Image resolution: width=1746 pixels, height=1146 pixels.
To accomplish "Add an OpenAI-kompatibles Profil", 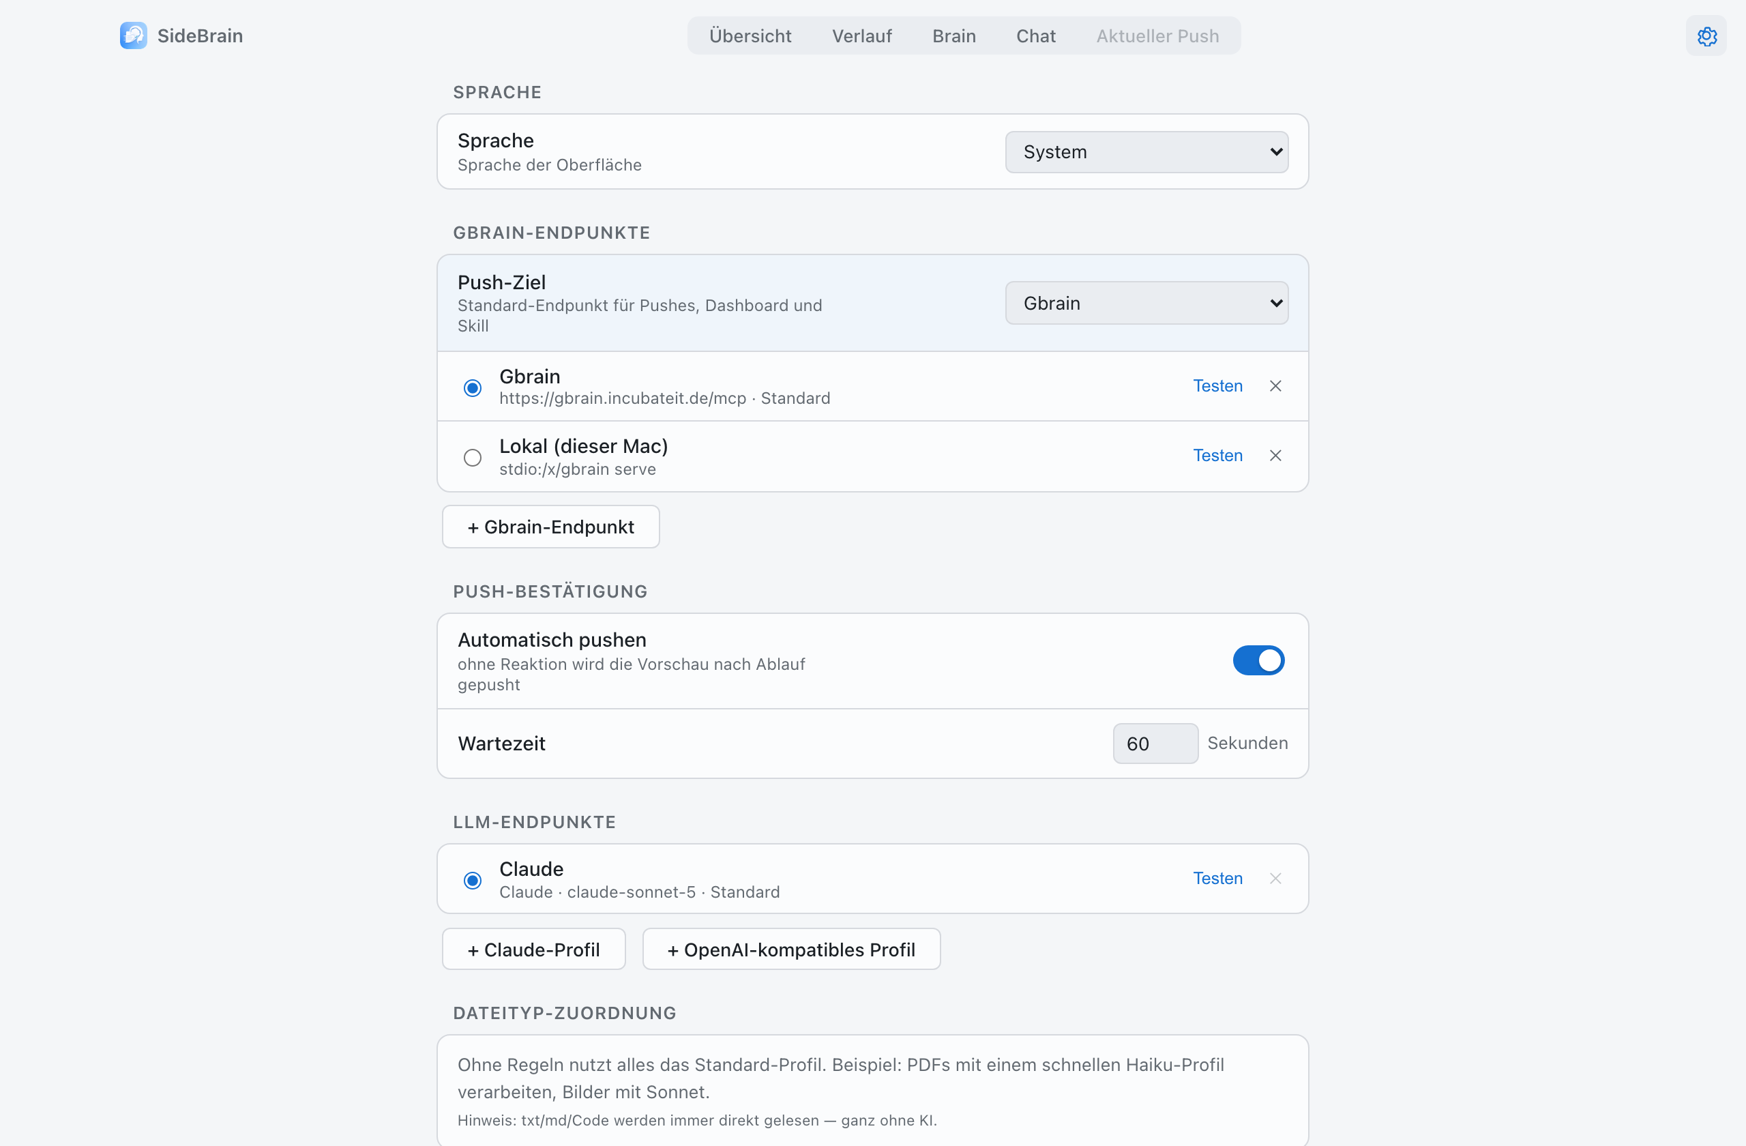I will coord(791,950).
